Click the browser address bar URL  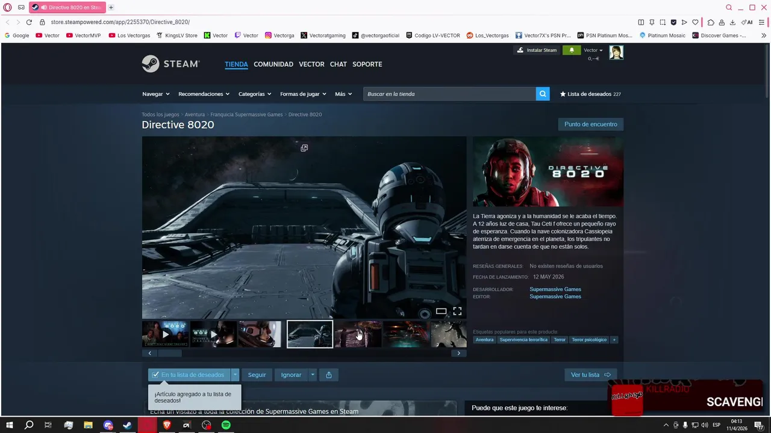120,22
